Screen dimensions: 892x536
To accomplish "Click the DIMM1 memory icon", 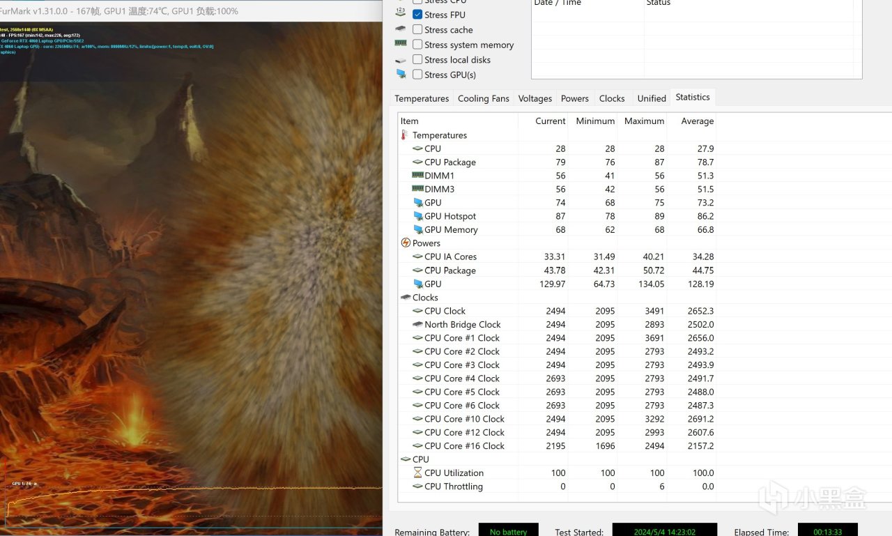I will [417, 176].
